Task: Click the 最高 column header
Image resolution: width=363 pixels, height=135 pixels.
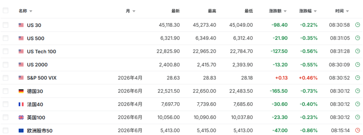Action: coord(212,11)
